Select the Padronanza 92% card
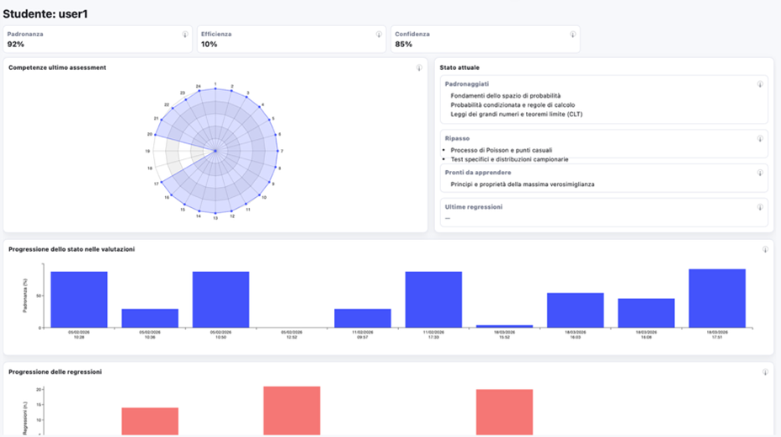 point(98,40)
